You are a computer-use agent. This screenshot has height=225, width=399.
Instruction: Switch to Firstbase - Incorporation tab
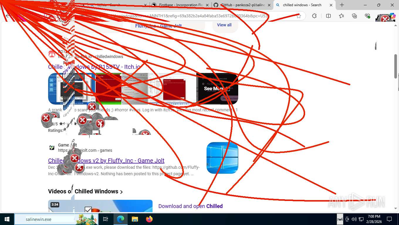(180, 5)
